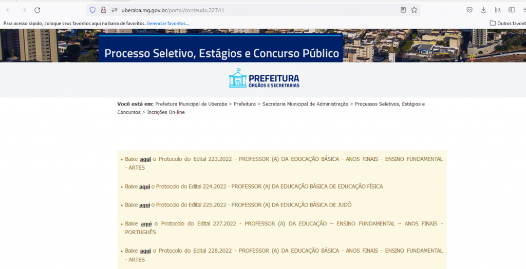The width and height of the screenshot is (526, 269).
Task: Bookmark this page with the star icon
Action: (x=414, y=10)
